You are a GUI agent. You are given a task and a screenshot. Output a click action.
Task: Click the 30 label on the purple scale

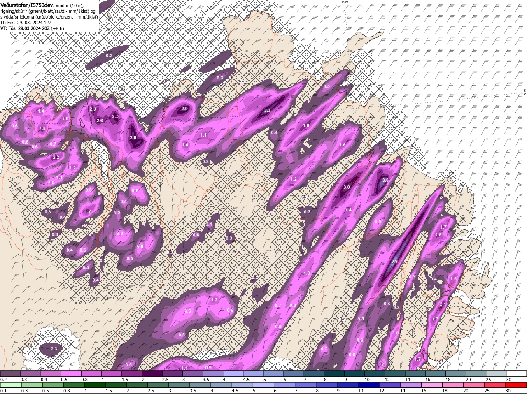508,379
